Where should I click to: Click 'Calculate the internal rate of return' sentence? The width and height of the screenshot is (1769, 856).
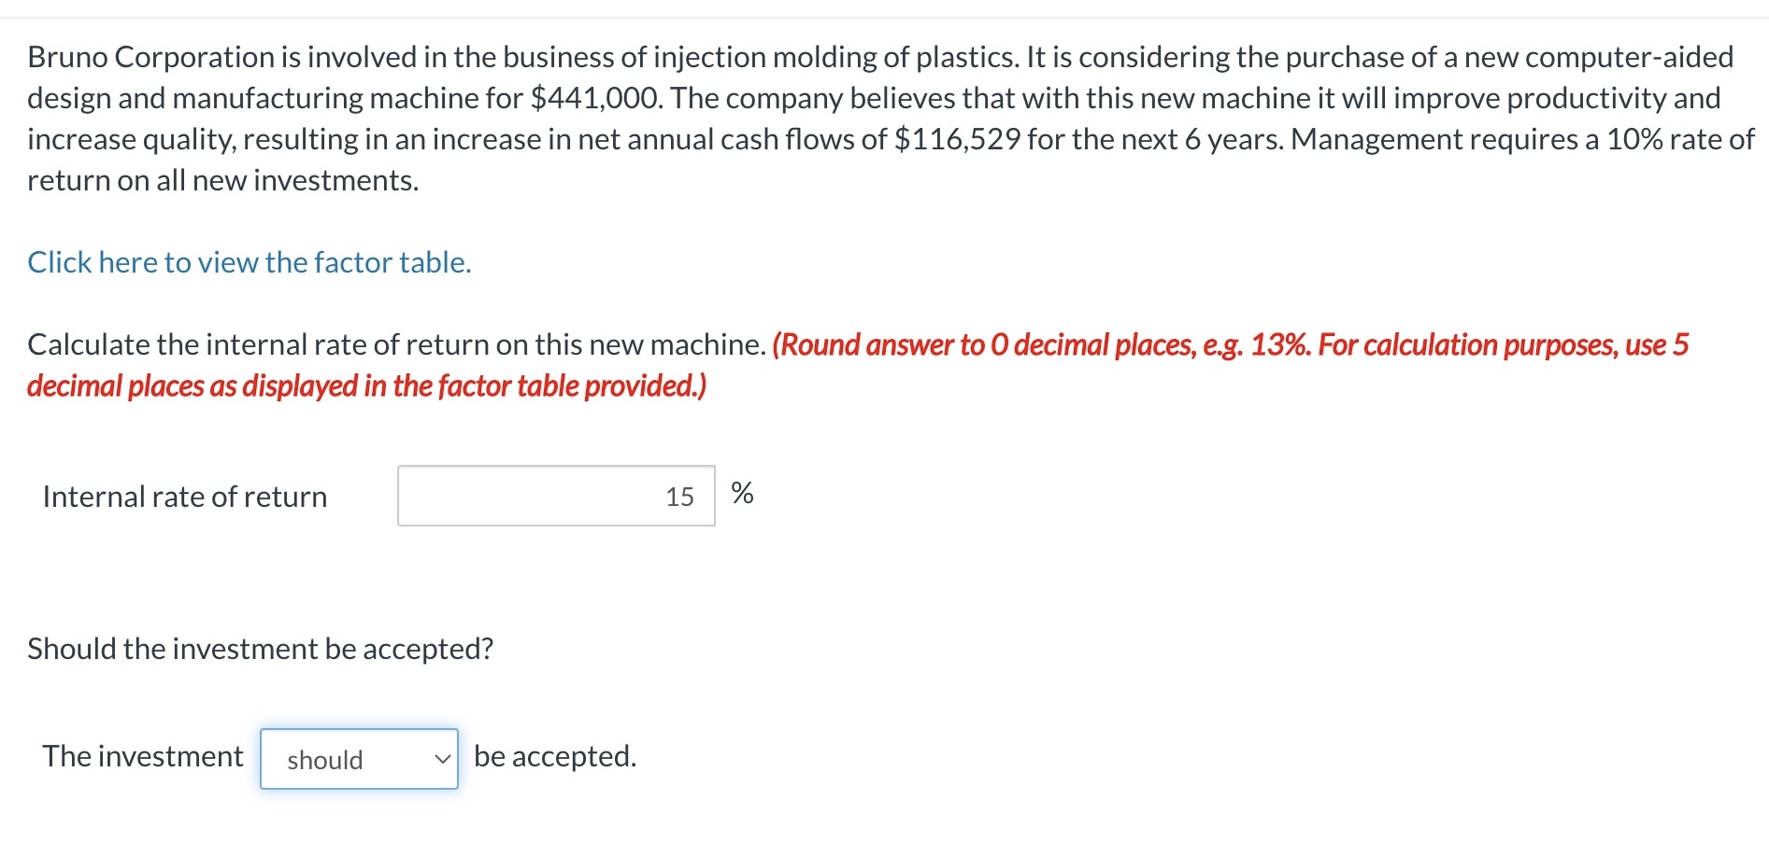click(x=396, y=344)
